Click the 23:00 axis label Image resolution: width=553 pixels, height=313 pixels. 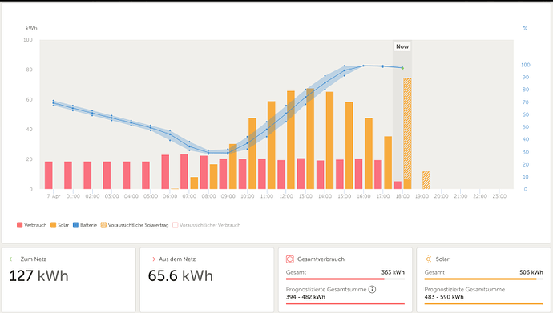pyautogui.click(x=499, y=196)
